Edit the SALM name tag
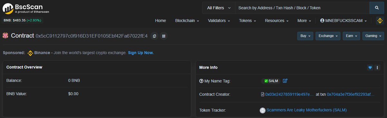The width and height of the screenshot is (387, 118). (x=285, y=81)
